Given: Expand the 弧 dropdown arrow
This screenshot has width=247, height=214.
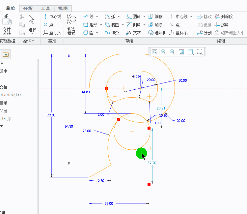Looking at the screenshot, I should (119, 16).
